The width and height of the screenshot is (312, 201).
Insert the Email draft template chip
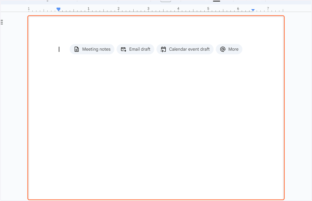click(x=135, y=49)
